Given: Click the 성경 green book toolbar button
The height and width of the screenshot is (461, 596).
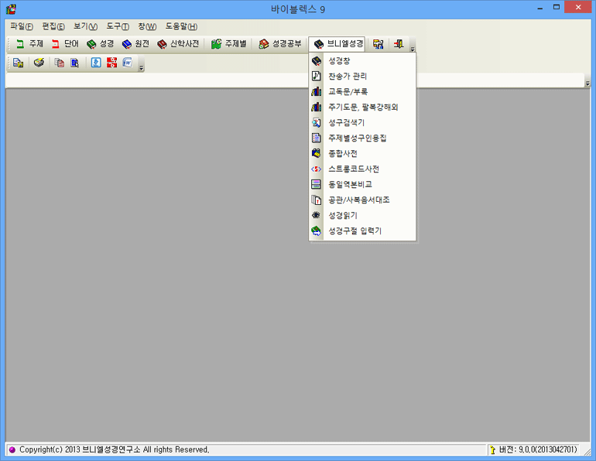Looking at the screenshot, I should click(x=101, y=44).
